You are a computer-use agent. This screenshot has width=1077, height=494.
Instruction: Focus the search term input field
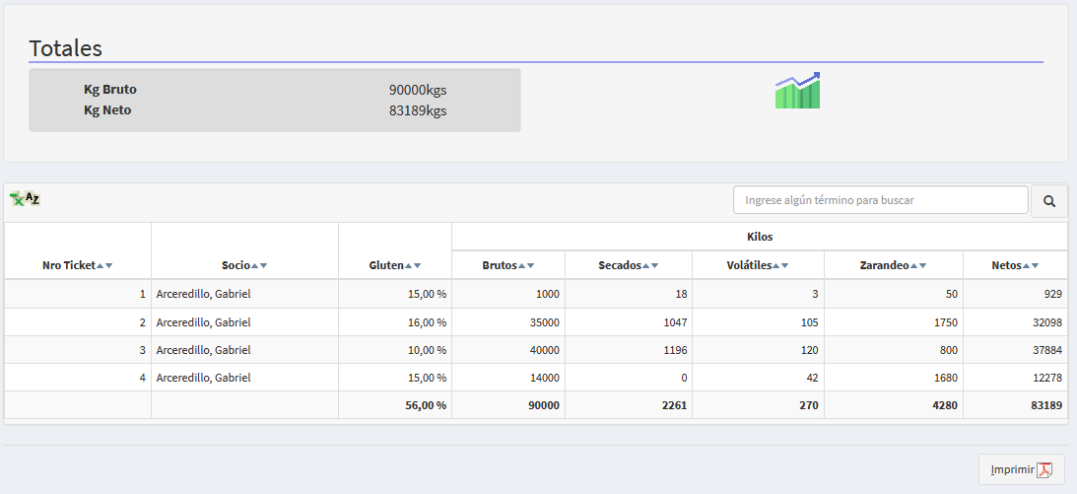tap(880, 200)
